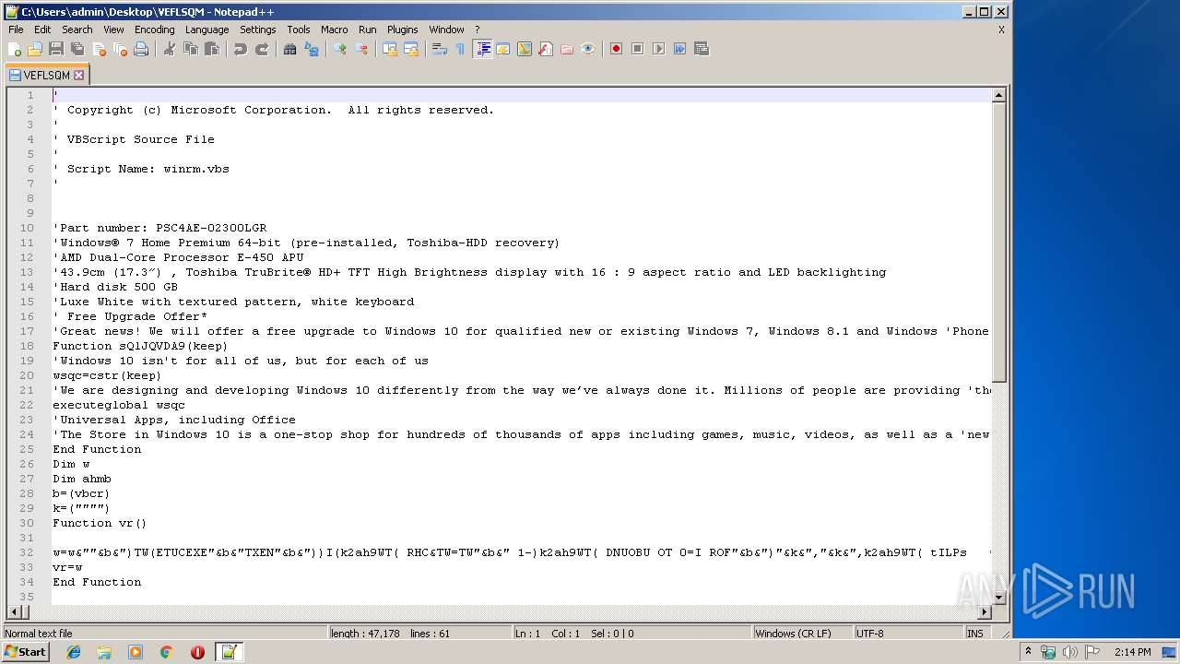Open the Macro menu

click(335, 30)
